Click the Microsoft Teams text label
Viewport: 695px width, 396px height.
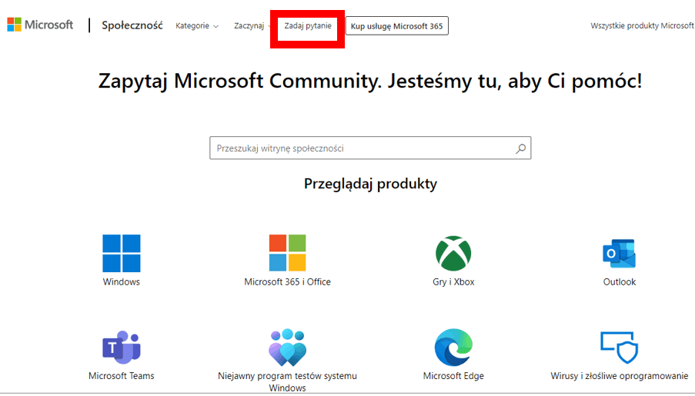pyautogui.click(x=122, y=376)
